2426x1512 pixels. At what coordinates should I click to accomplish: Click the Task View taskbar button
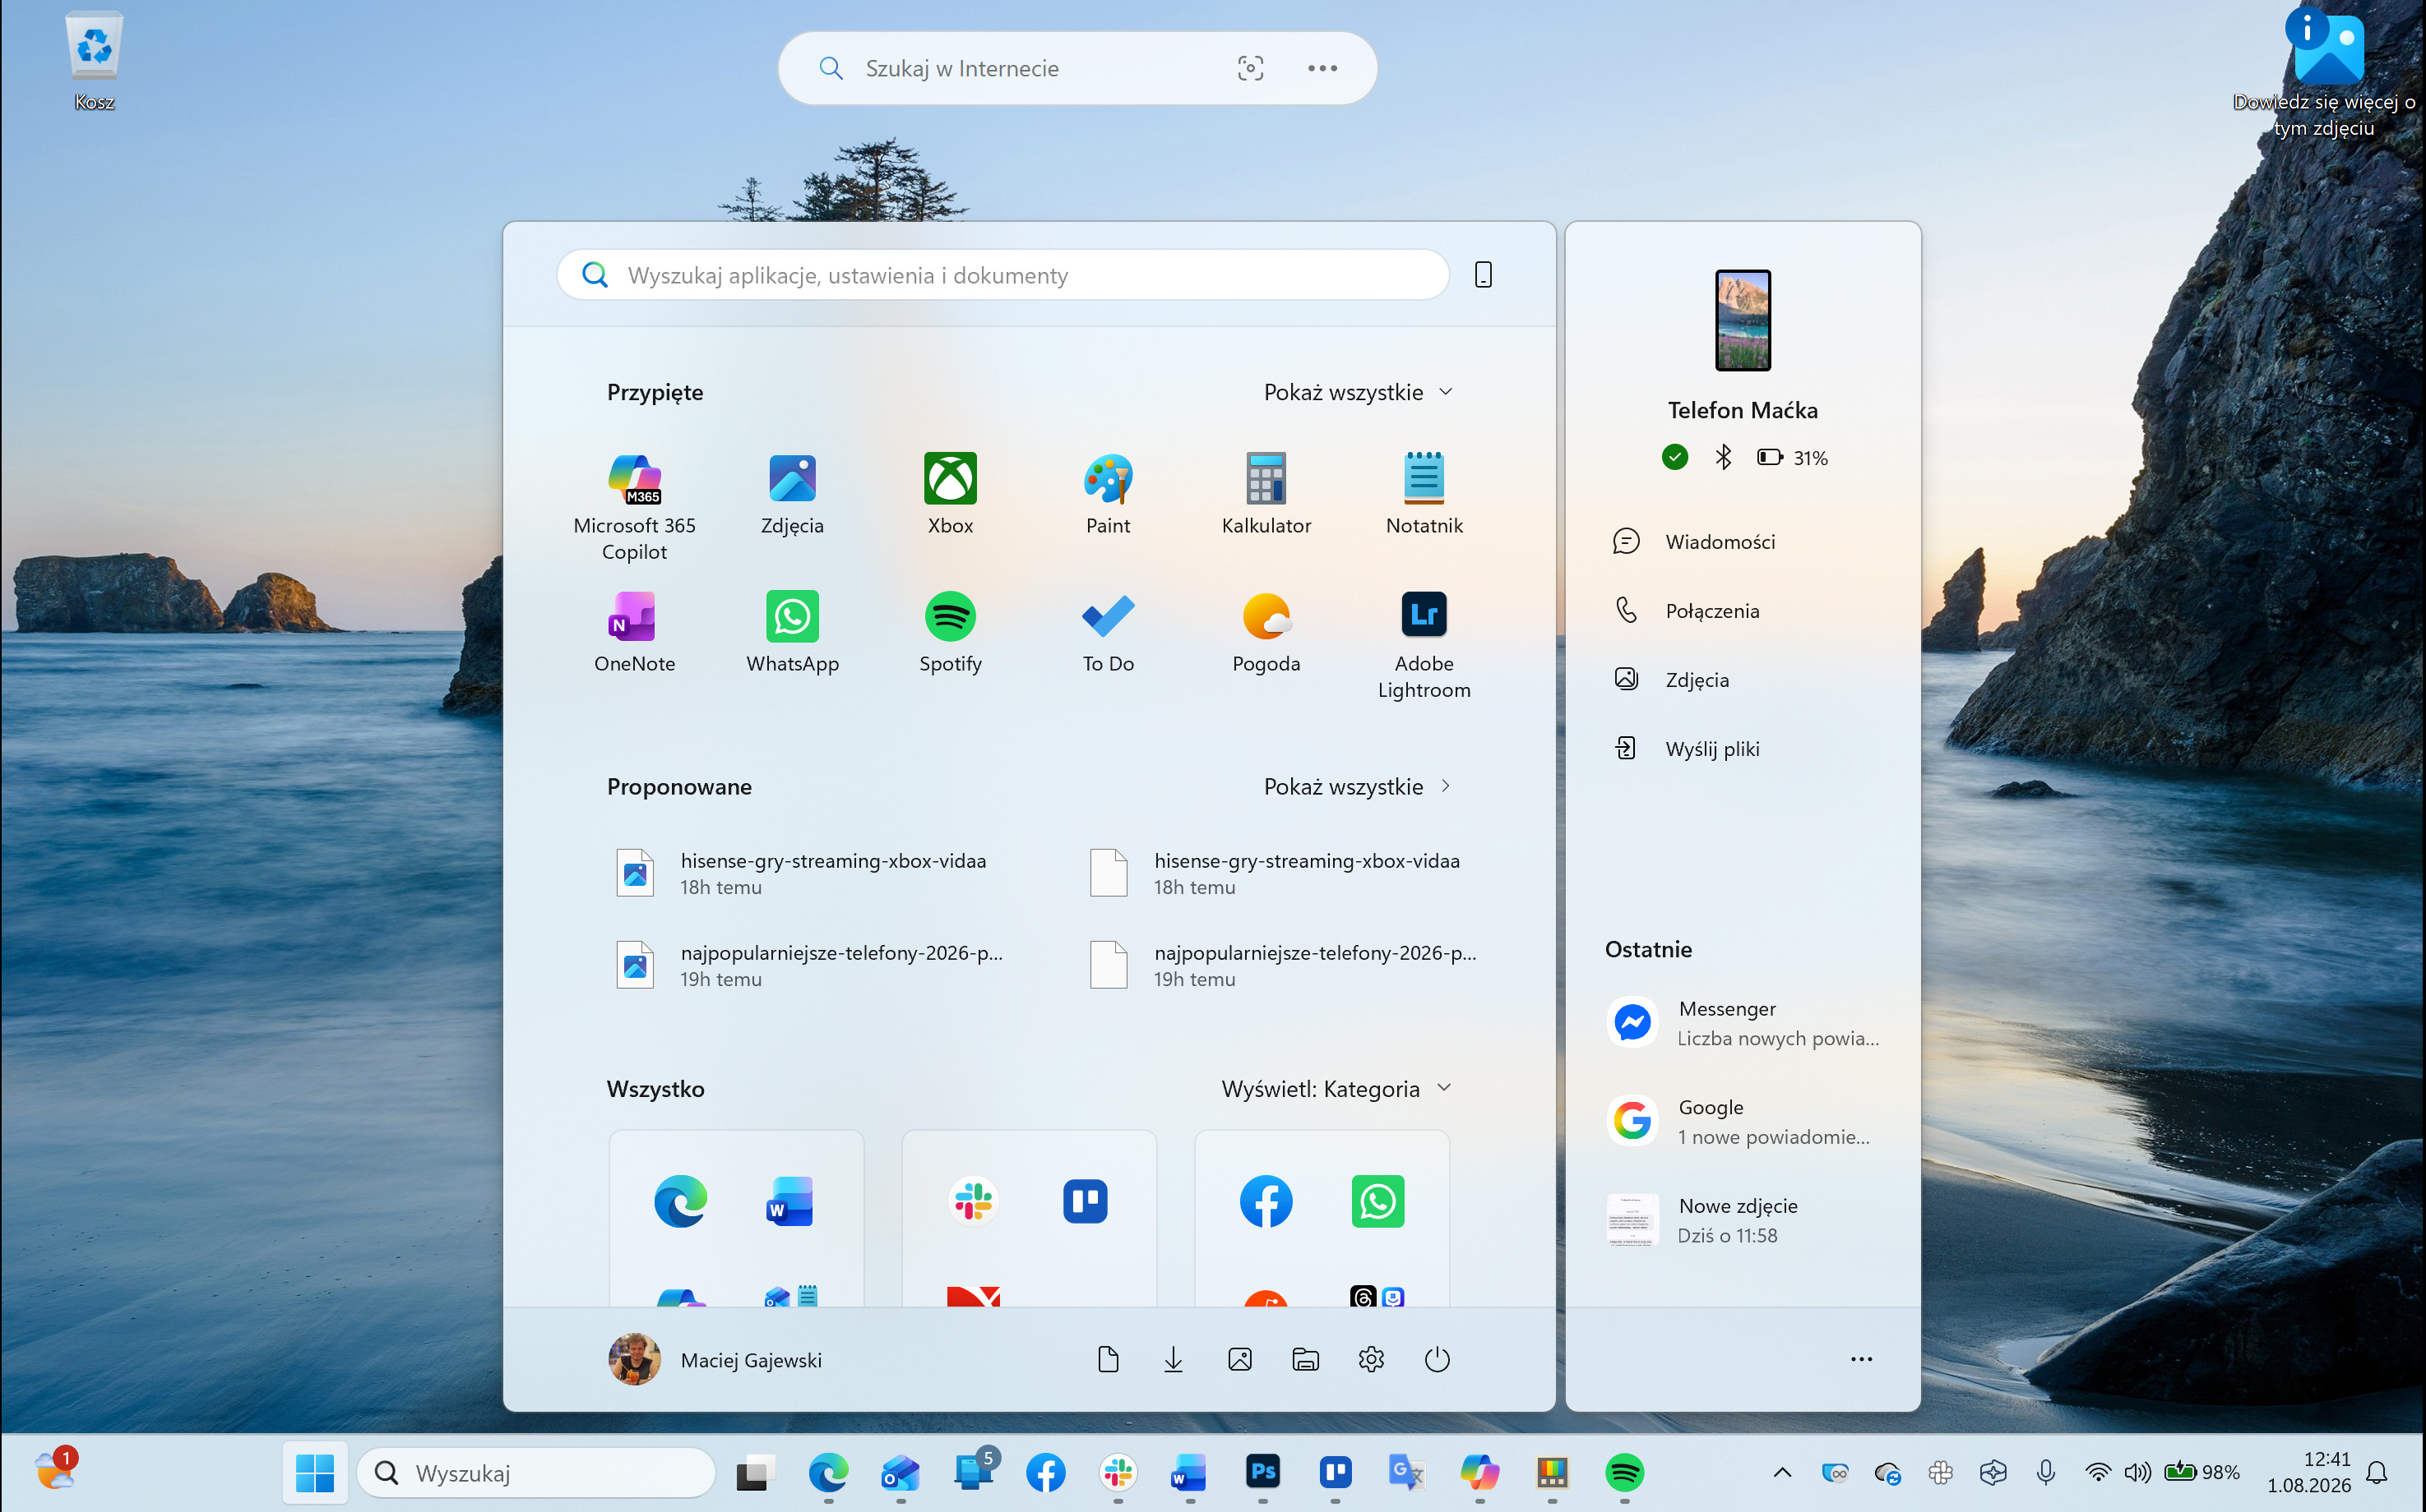coord(756,1472)
